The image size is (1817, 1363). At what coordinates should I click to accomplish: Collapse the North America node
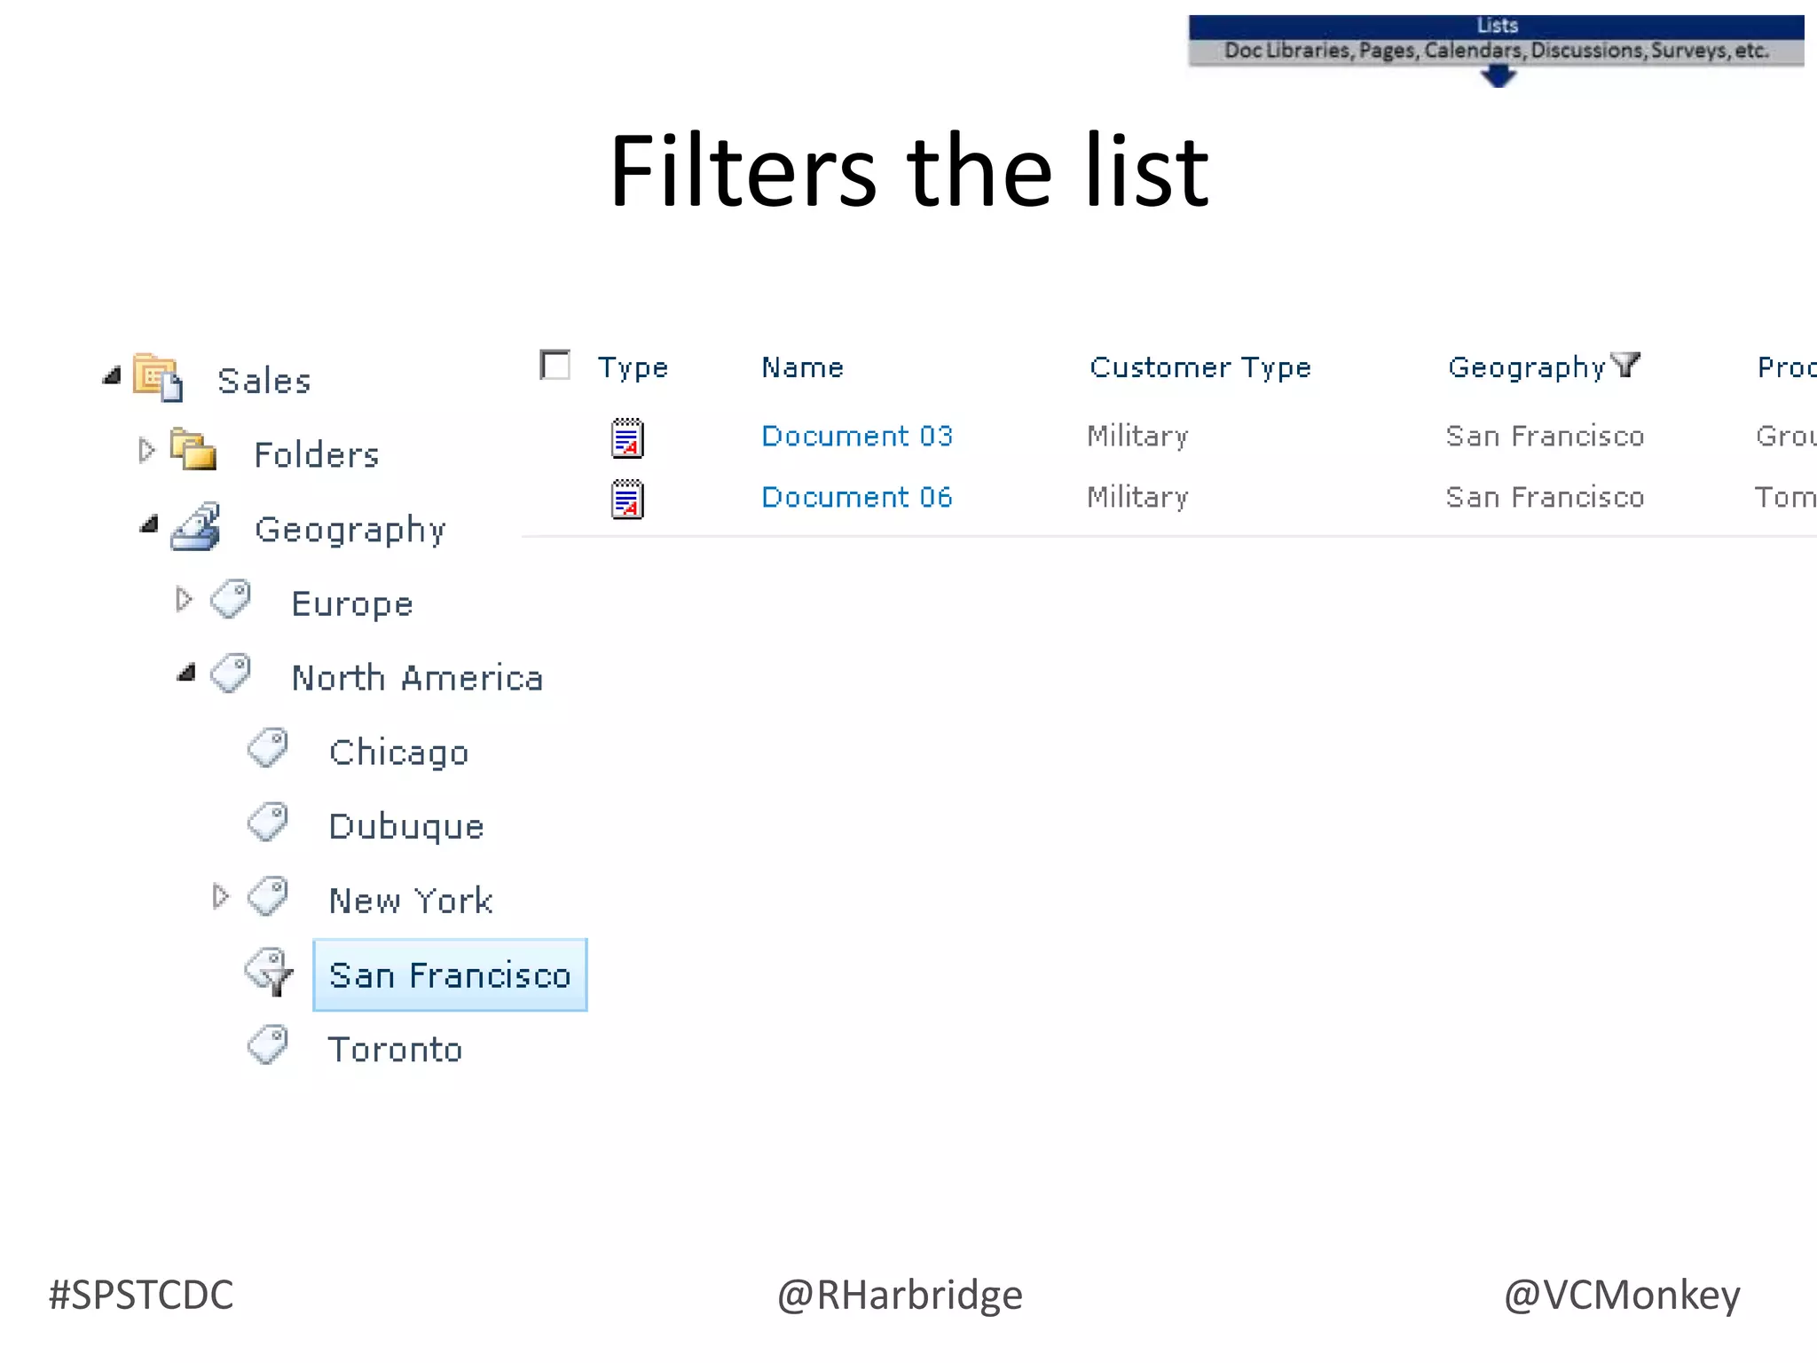185,674
